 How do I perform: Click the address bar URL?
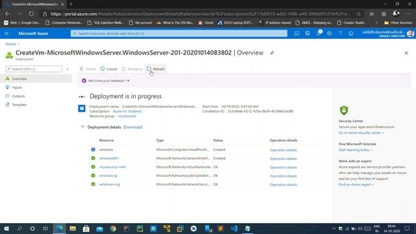[x=200, y=14]
